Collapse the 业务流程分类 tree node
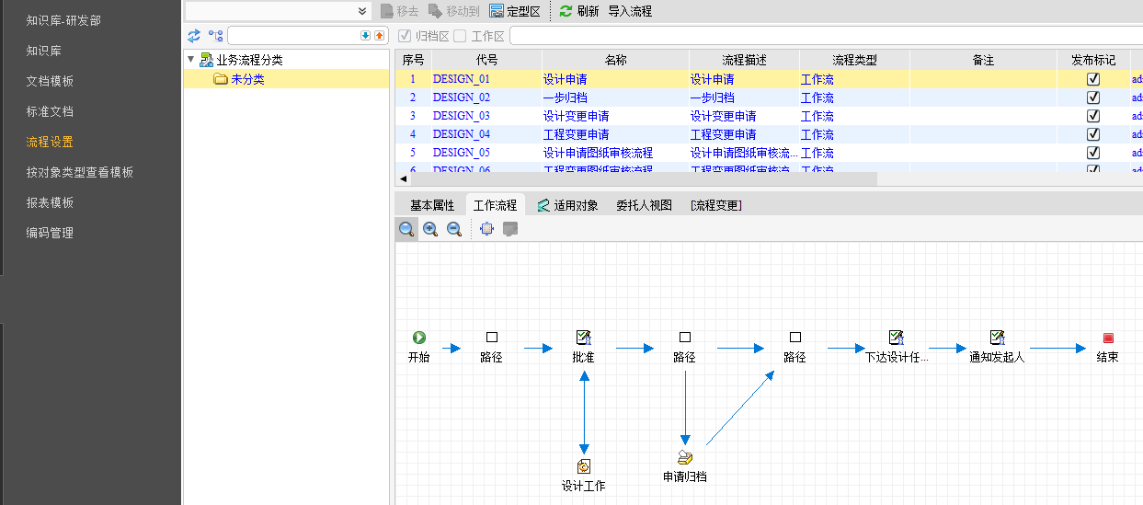Image resolution: width=1143 pixels, height=505 pixels. [190, 60]
